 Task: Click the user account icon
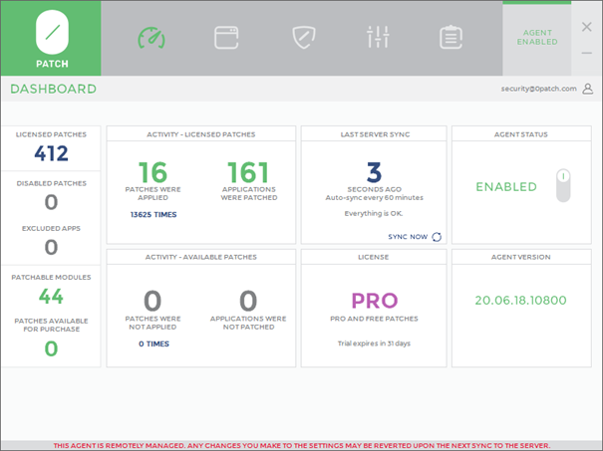pyautogui.click(x=588, y=89)
